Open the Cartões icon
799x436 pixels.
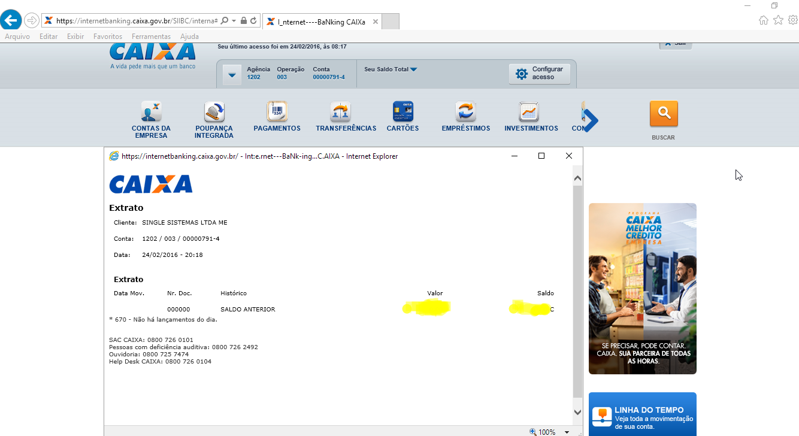(403, 111)
